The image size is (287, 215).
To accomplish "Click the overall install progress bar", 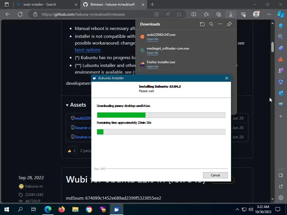I will point(161,132).
